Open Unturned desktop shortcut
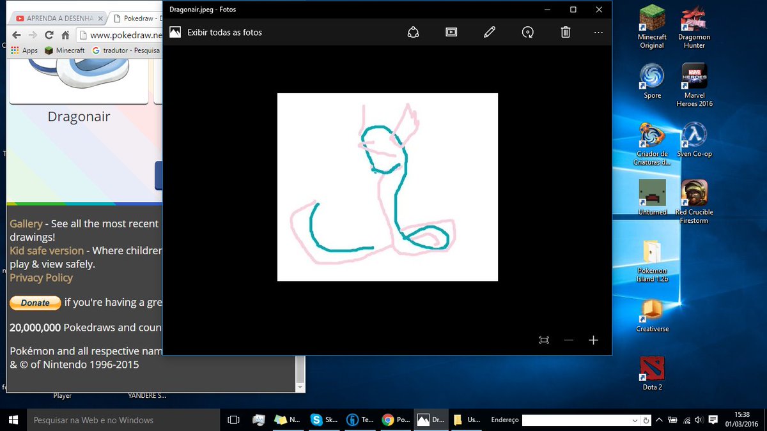 pyautogui.click(x=652, y=197)
